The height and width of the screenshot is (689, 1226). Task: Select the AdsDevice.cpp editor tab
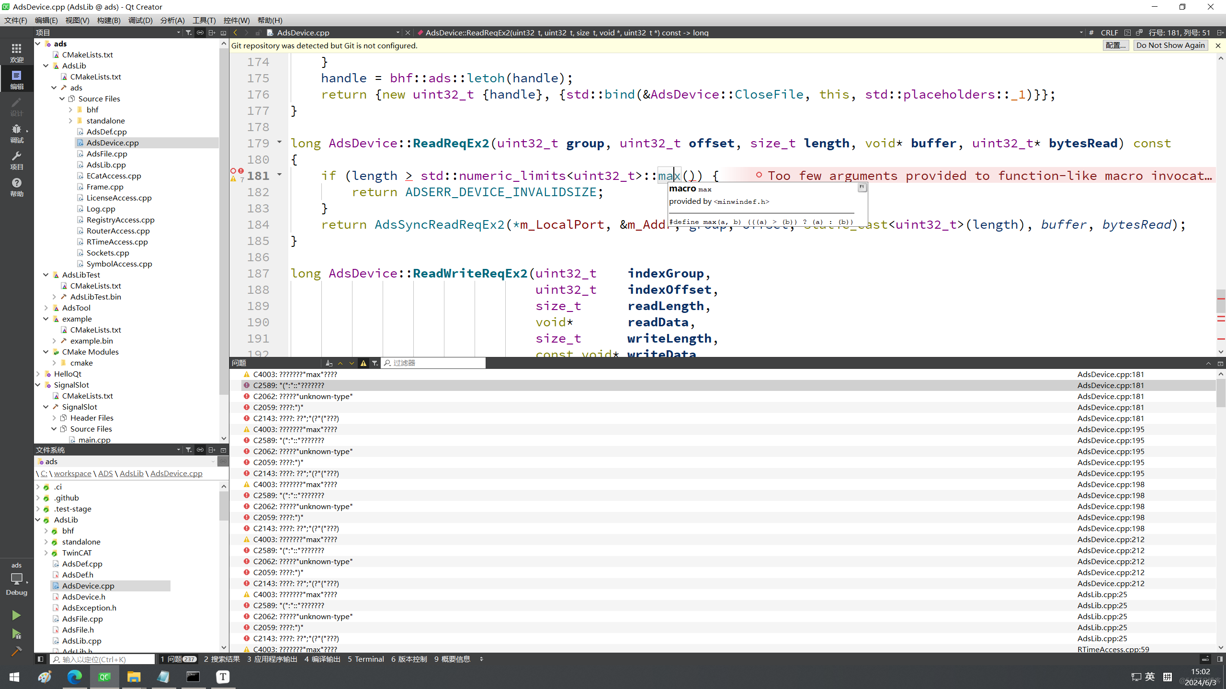click(299, 33)
